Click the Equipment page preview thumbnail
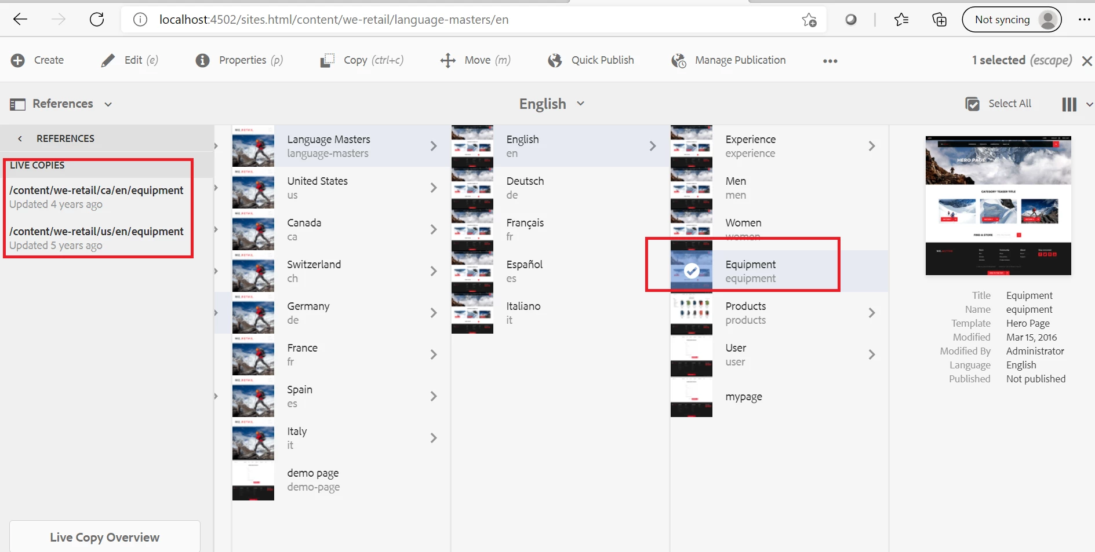The height and width of the screenshot is (552, 1095). tap(998, 206)
